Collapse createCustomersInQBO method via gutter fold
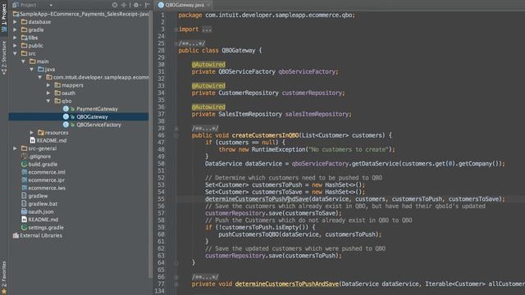 [176, 135]
